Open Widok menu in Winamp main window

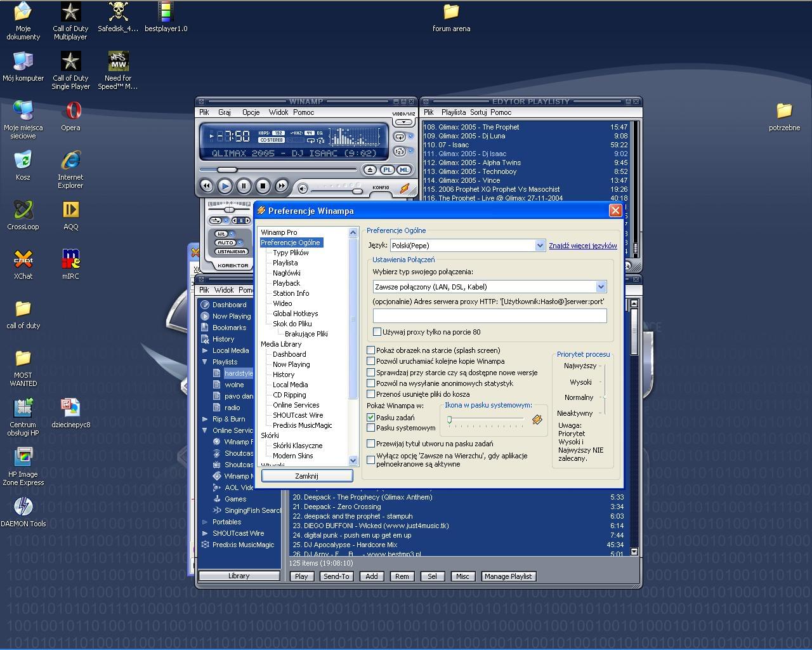click(278, 112)
